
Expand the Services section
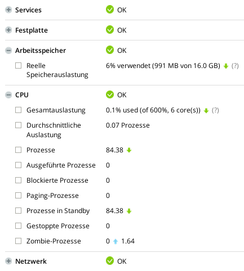8,10
